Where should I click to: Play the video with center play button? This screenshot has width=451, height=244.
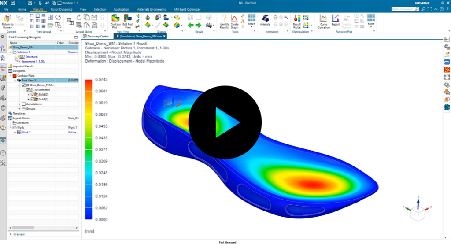[x=225, y=122]
